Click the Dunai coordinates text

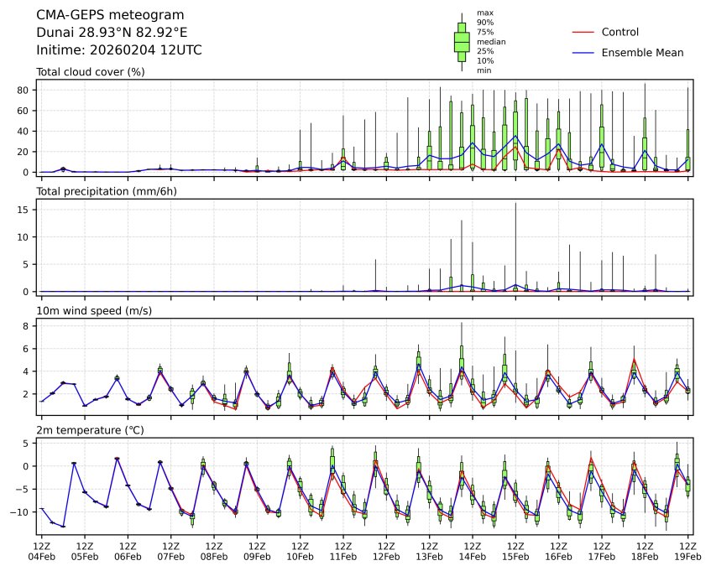[x=112, y=33]
